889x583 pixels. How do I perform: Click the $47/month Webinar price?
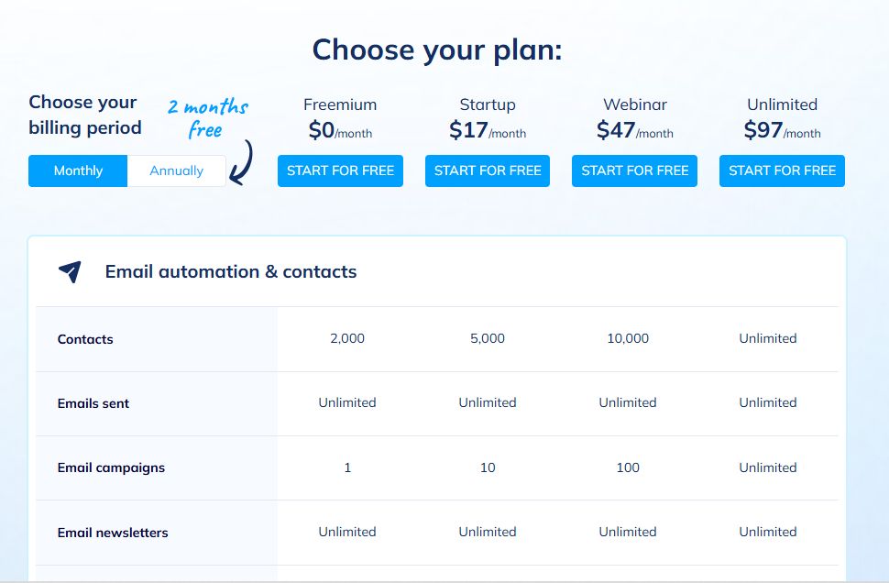(634, 130)
